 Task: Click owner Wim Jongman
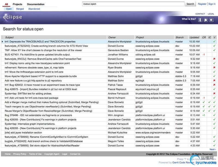(x=116, y=115)
